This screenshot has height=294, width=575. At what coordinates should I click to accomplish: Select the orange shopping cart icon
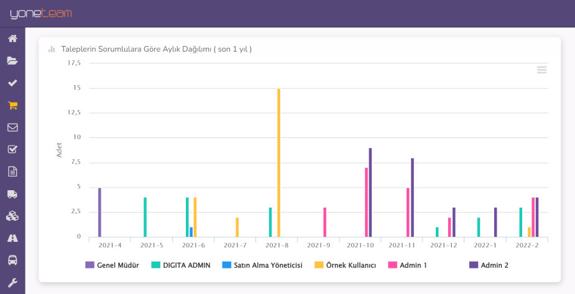(12, 106)
